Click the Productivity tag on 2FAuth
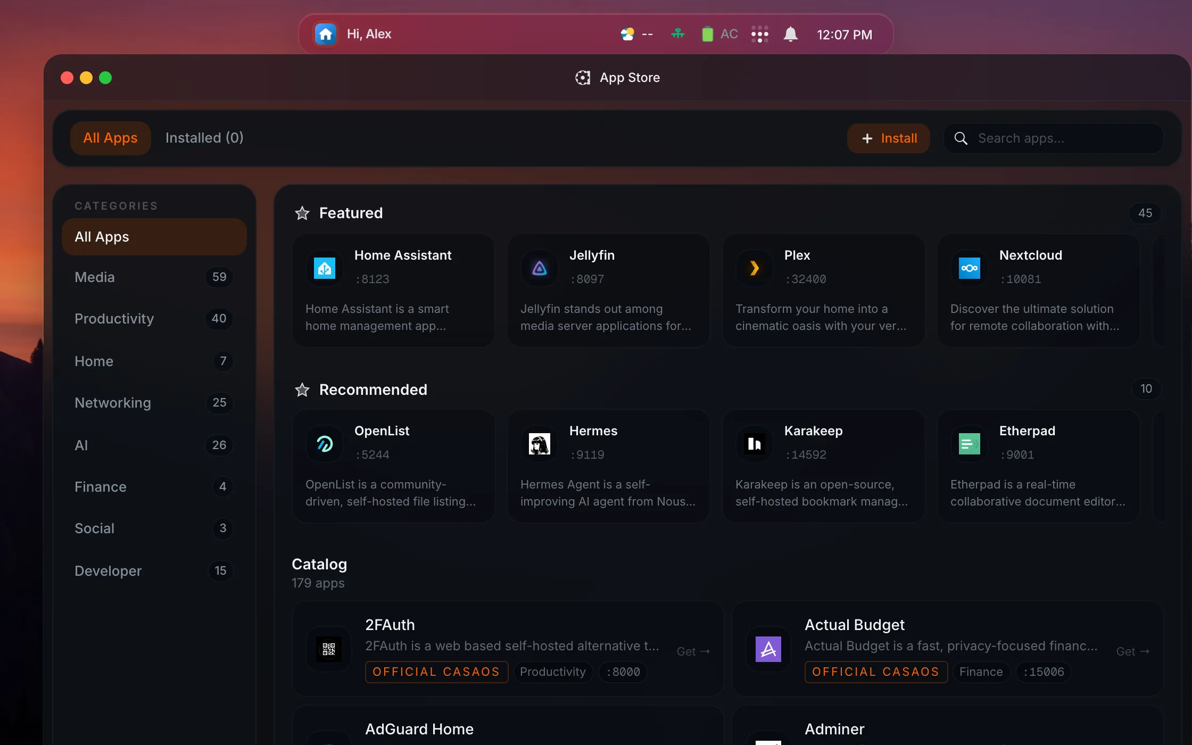 (x=553, y=672)
